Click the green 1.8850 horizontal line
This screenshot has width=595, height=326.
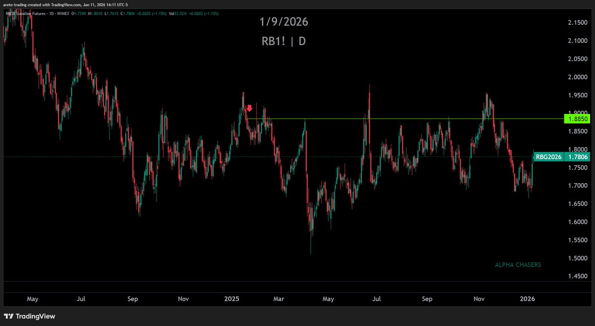pyautogui.click(x=406, y=119)
